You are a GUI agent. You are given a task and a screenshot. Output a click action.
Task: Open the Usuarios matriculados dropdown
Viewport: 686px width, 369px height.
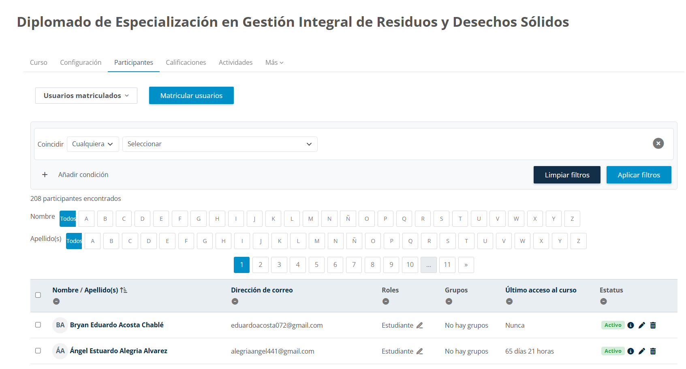[x=86, y=96]
